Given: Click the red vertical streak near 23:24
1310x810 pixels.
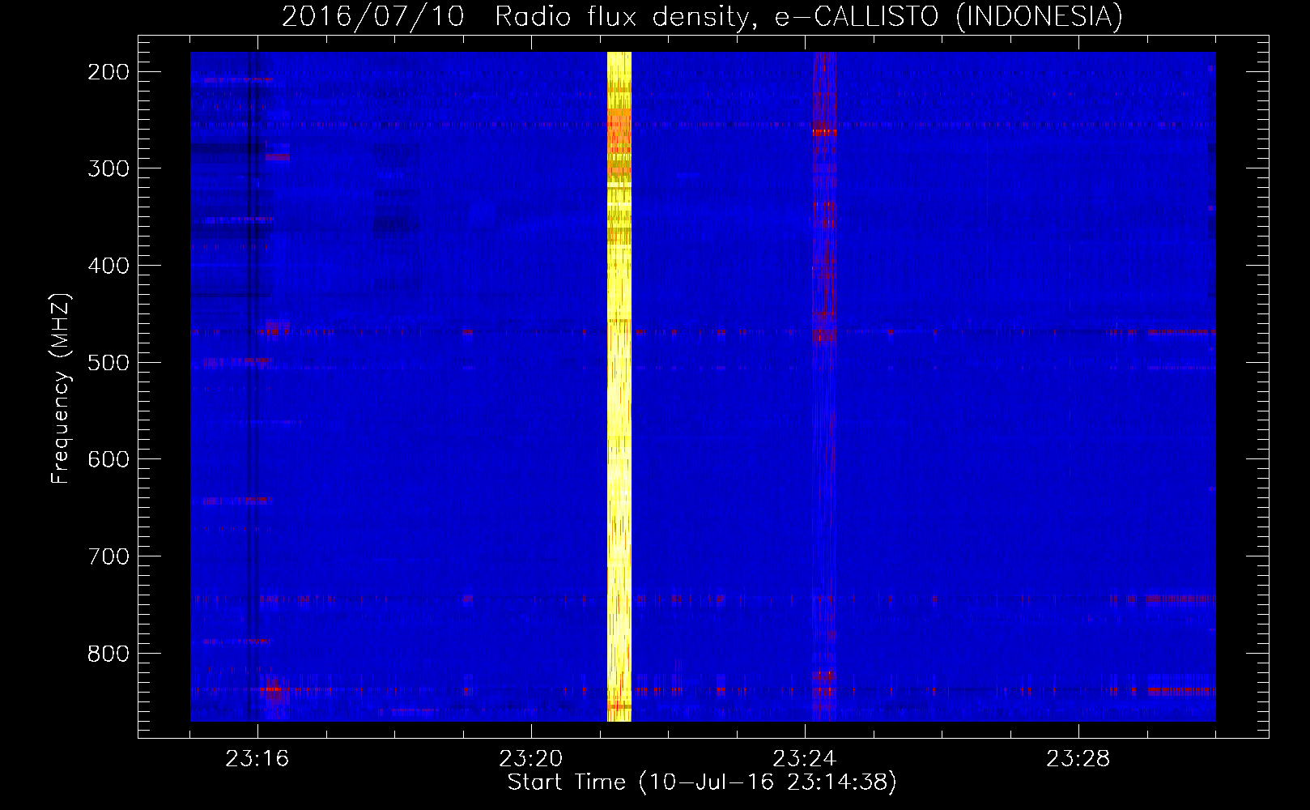Looking at the screenshot, I should tap(824, 386).
